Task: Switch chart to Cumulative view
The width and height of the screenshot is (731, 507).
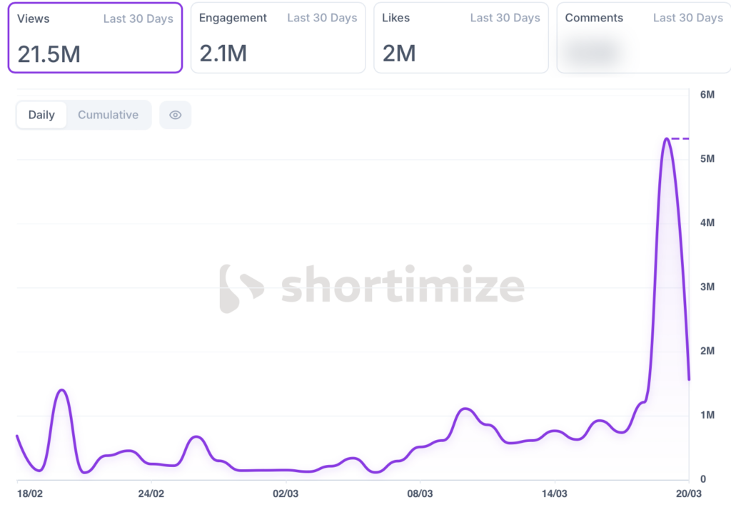Action: tap(108, 115)
